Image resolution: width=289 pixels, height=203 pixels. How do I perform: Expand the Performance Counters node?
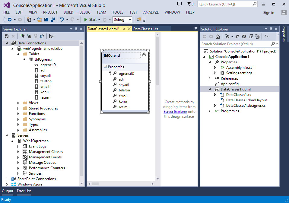[x=18, y=168]
